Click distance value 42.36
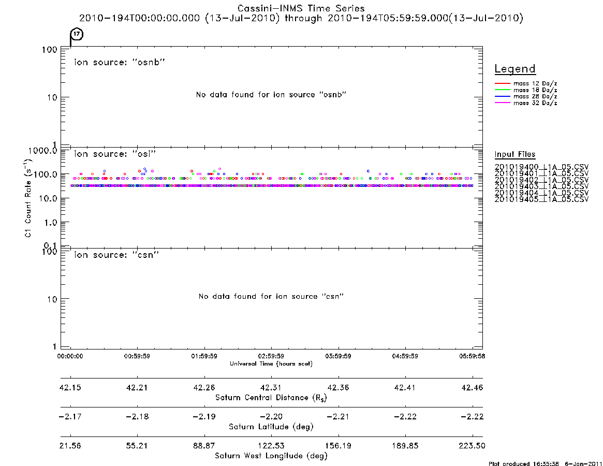Viewport: 603px width, 466px height. pos(338,387)
